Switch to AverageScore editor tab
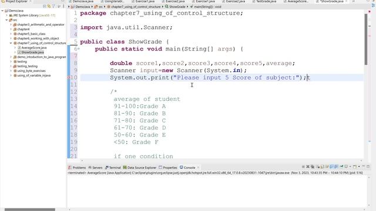The width and height of the screenshot is (376, 211). point(298,1)
